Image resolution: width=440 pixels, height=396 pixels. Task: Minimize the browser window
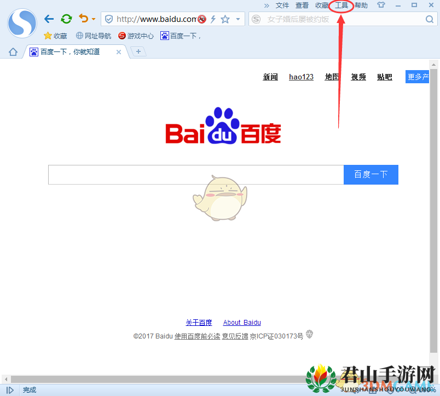pos(398,5)
